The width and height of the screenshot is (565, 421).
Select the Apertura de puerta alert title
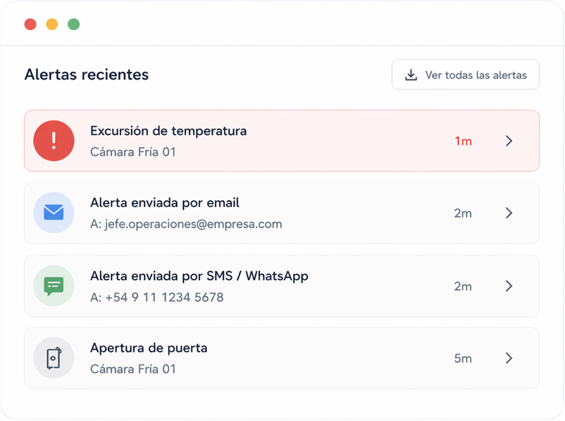(x=149, y=348)
